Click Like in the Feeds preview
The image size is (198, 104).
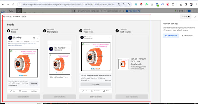[x=13, y=91]
